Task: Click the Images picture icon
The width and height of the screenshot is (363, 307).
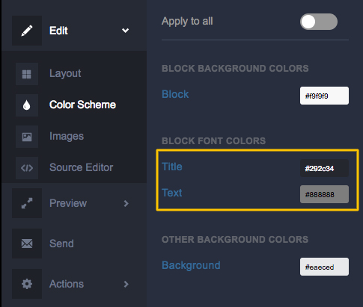Action: tap(27, 137)
